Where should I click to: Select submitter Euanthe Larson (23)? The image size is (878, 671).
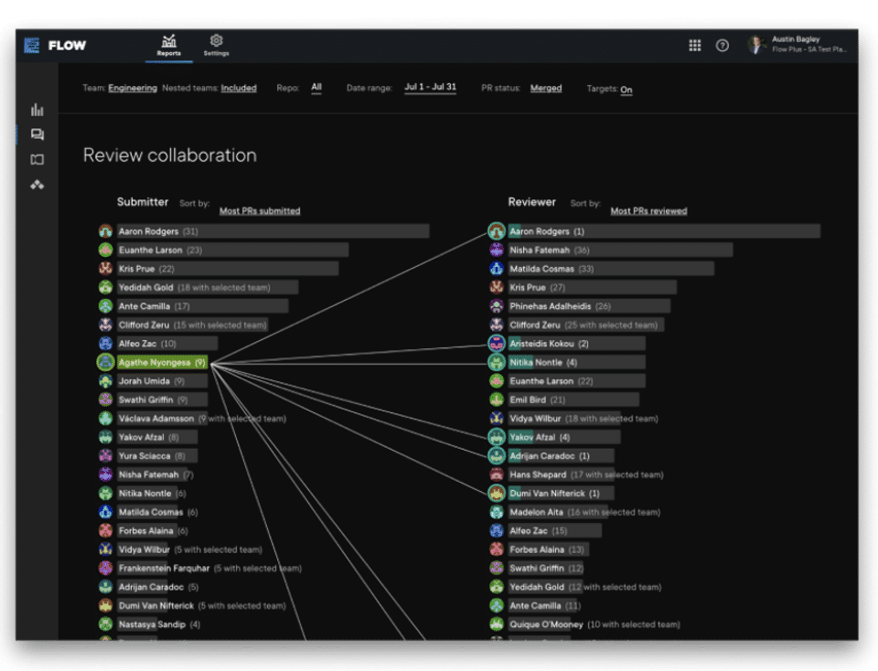pos(233,250)
